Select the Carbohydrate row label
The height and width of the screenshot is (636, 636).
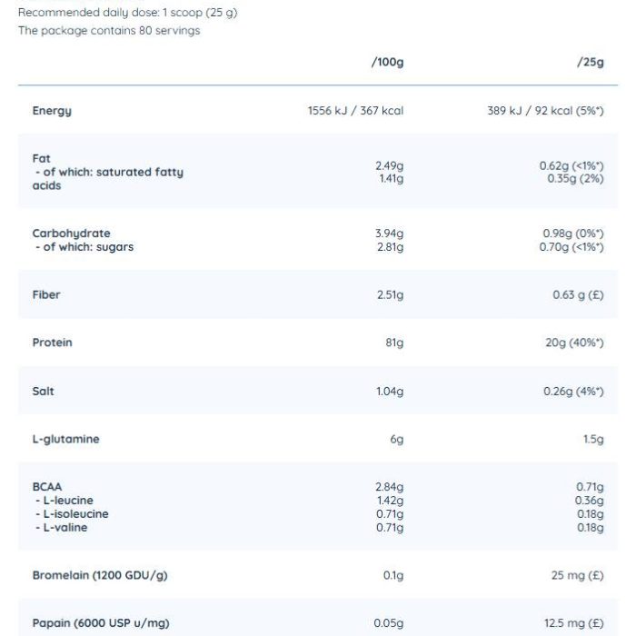72,234
